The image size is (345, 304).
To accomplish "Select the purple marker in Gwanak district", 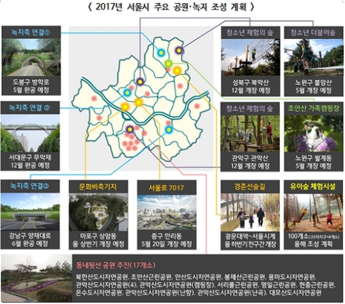I will point(130,129).
